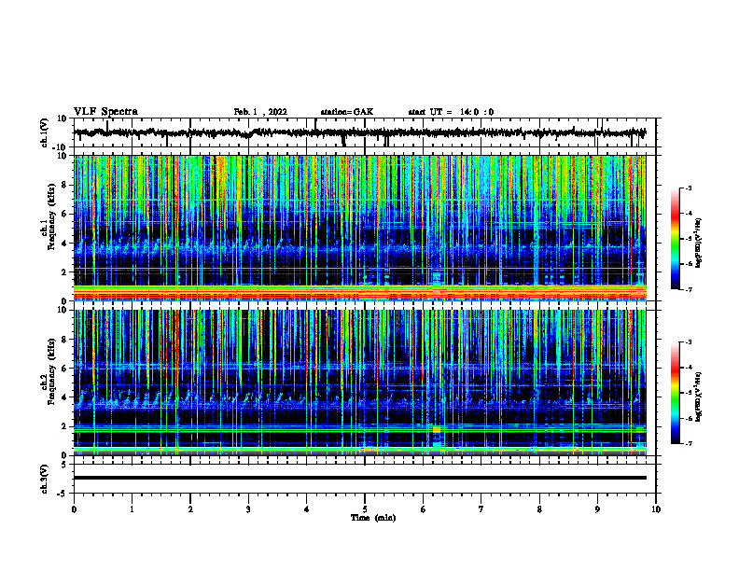The height and width of the screenshot is (571, 739).
Task: Click the '9' tick on the time axis
Action: (x=597, y=509)
